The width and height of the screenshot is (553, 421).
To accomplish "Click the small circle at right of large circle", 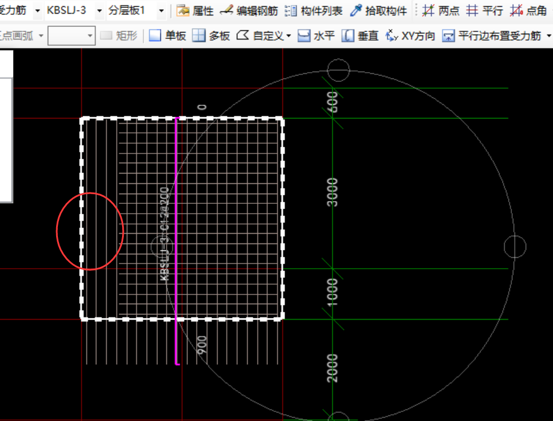I will pos(515,247).
